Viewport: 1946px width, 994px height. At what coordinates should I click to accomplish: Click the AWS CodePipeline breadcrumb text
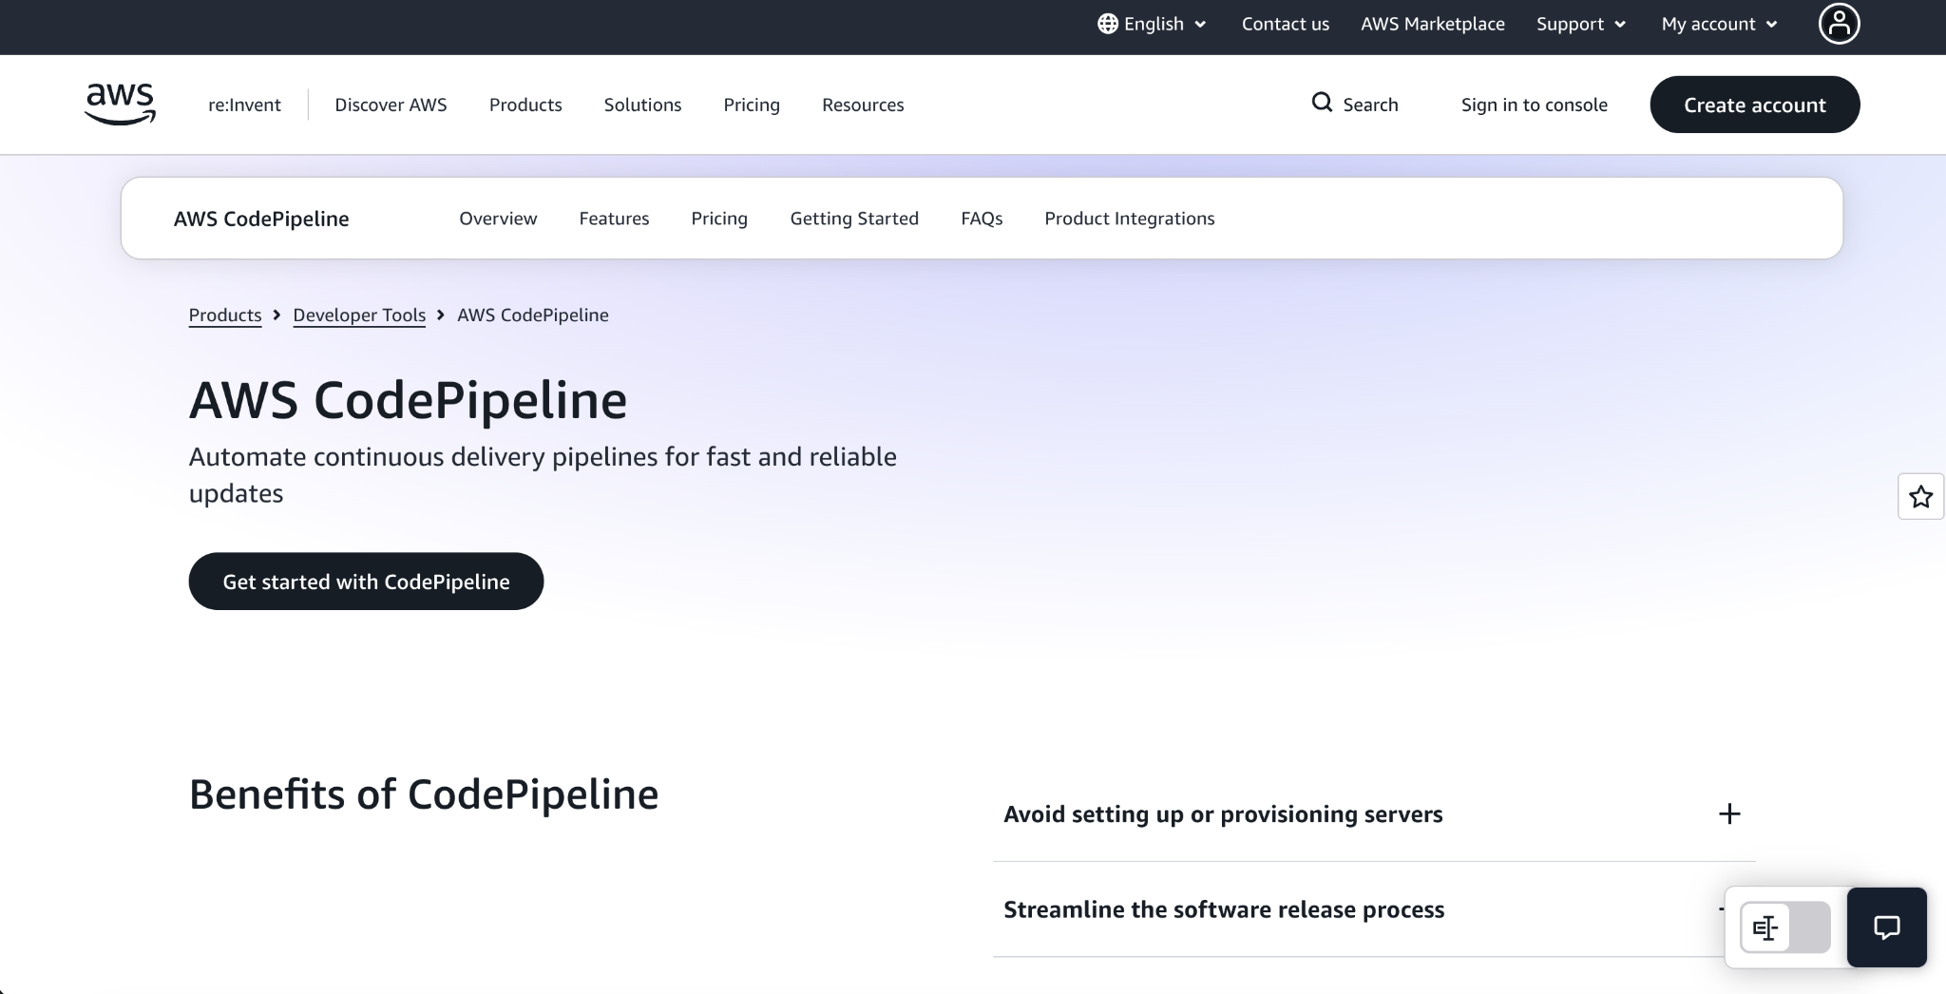point(533,315)
